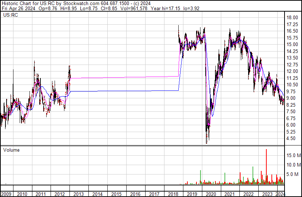Click the 'Cl=8.85' close price value
302x197 pixels.
[109, 8]
